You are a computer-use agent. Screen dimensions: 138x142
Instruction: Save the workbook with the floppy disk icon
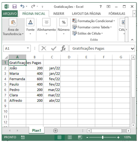14,6
